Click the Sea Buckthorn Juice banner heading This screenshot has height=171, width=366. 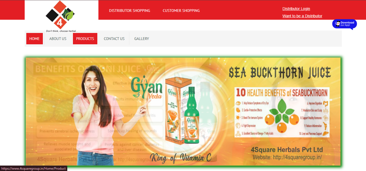coord(280,72)
